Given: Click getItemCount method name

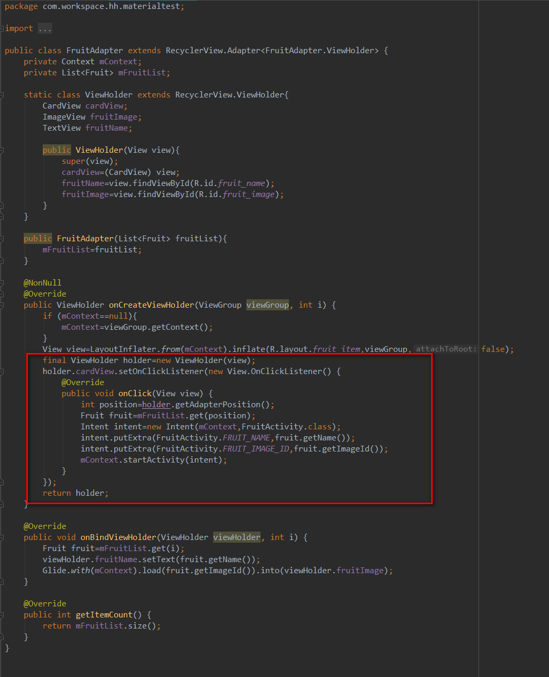Looking at the screenshot, I should point(104,615).
